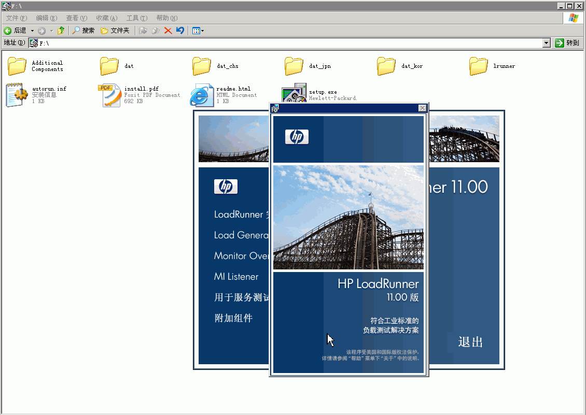Select the lrunner folder icon
586x415 pixels.
pyautogui.click(x=478, y=66)
